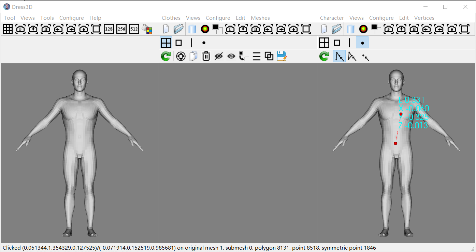
Task: Open the Meshes menu
Action: pos(260,18)
